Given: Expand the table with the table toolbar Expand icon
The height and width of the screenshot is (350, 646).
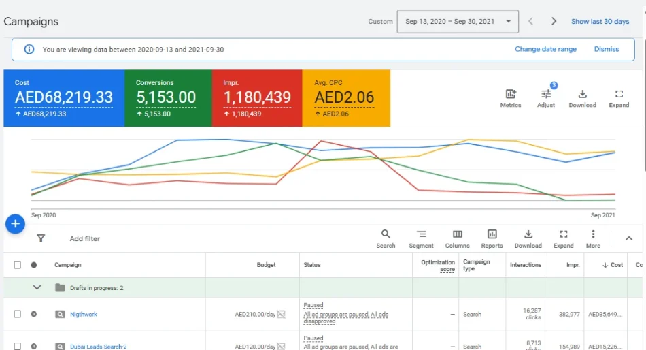Looking at the screenshot, I should (564, 234).
